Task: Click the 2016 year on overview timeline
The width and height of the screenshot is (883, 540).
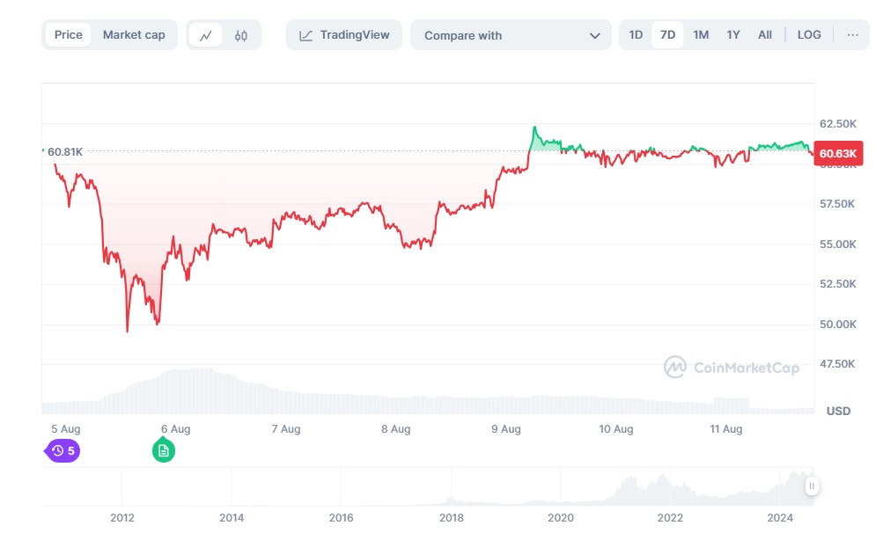Action: pos(342,518)
